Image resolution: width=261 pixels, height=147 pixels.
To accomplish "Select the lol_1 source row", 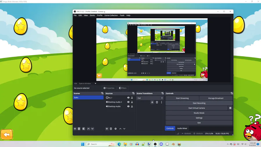I will coord(119,98).
